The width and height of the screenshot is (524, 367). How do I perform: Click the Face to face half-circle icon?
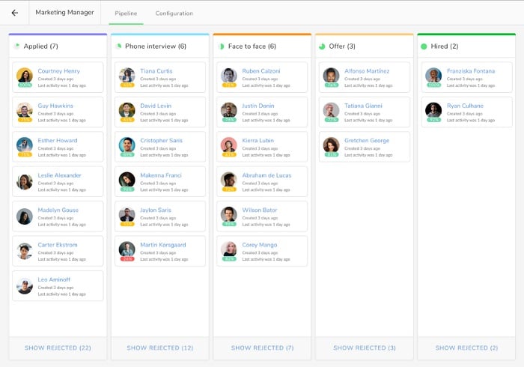pos(221,46)
